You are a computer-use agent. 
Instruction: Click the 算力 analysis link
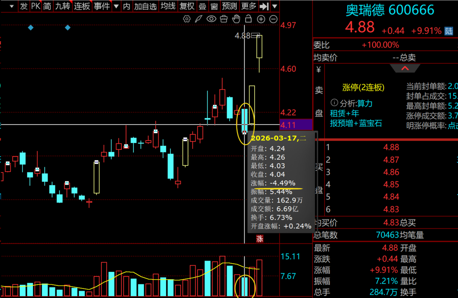tap(364, 103)
